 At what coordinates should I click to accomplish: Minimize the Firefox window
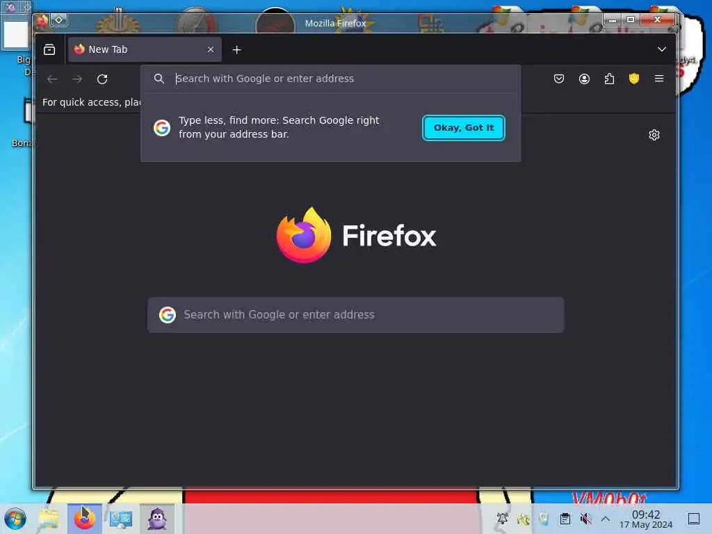(x=612, y=19)
